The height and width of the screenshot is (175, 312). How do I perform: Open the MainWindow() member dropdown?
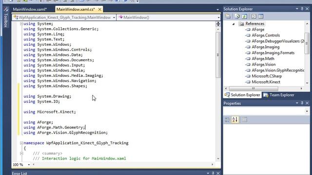[169, 17]
